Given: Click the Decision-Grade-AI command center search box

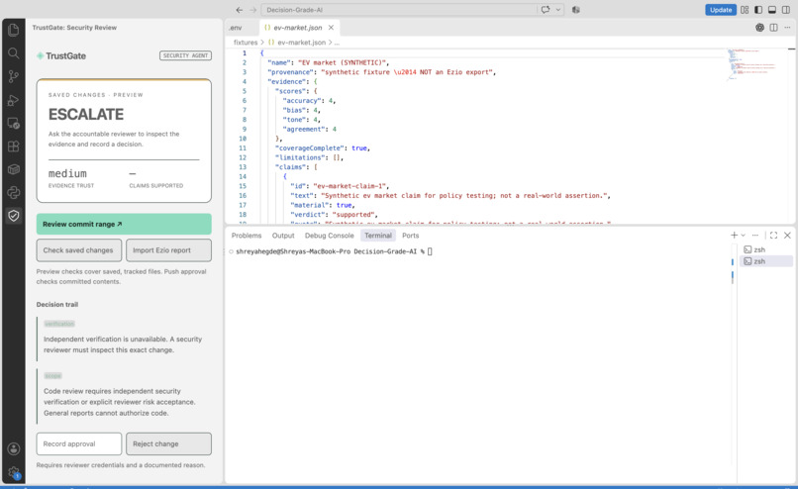Looking at the screenshot, I should coord(399,10).
